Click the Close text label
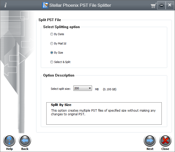Viewport: 175px width, 152px height. pyautogui.click(x=165, y=149)
